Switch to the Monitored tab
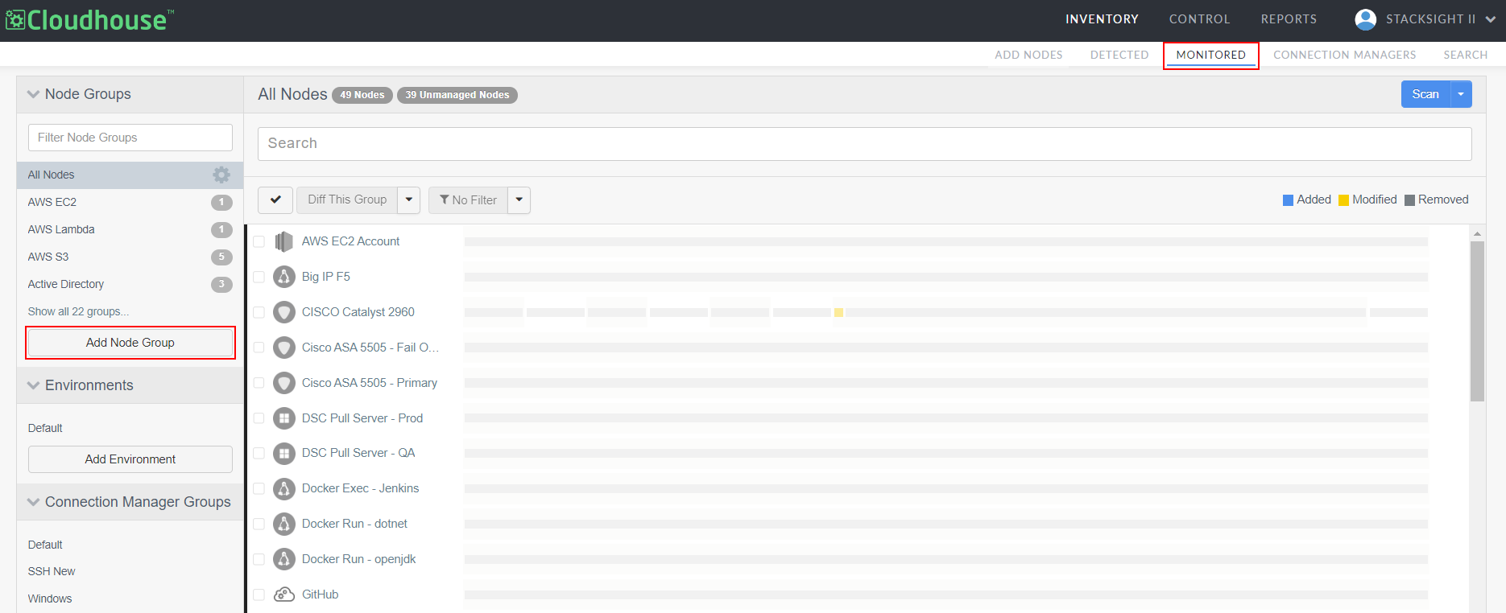1506x613 pixels. coord(1210,55)
